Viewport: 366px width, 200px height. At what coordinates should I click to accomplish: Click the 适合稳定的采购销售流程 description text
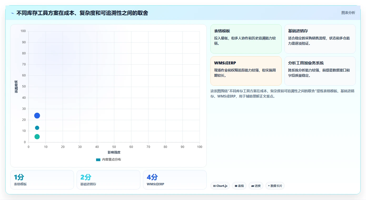pos(319,41)
